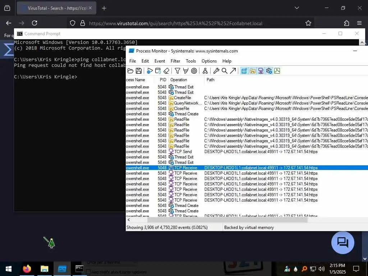368x276 pixels.
Task: Open Event Properties wrench icon
Action: tap(216, 71)
